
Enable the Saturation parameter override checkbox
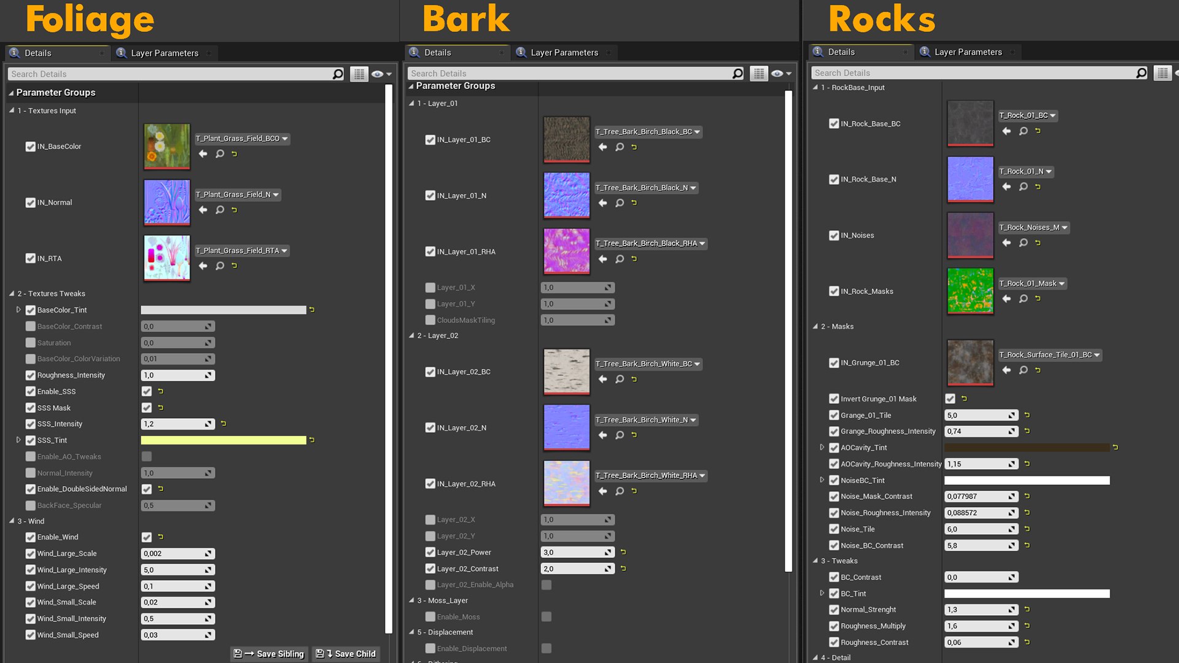30,343
